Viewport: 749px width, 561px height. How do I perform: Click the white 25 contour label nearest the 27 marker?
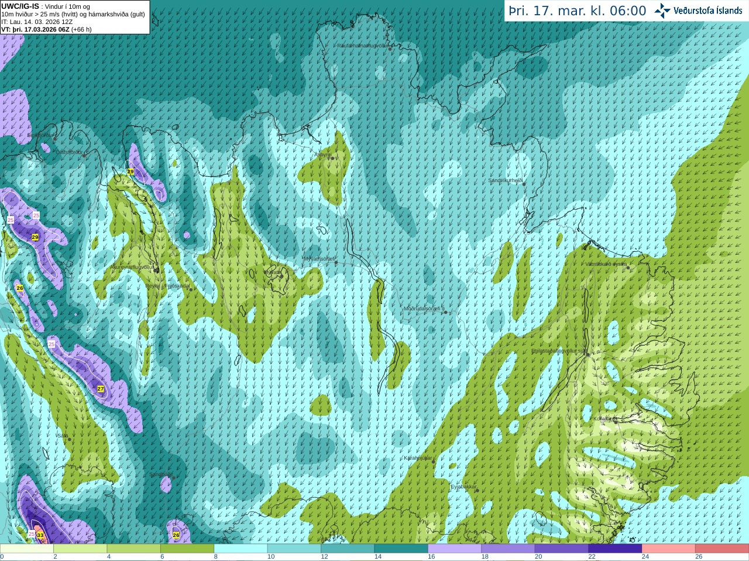[51, 344]
